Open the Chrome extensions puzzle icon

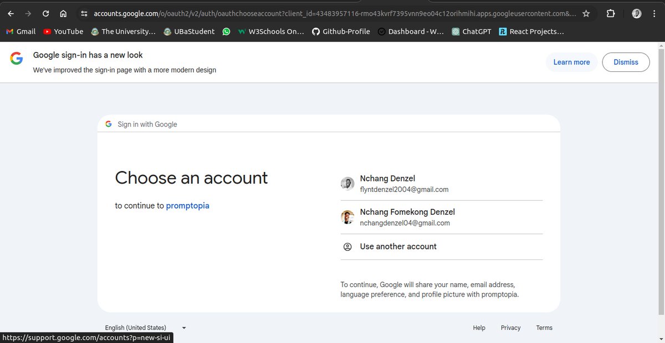610,13
